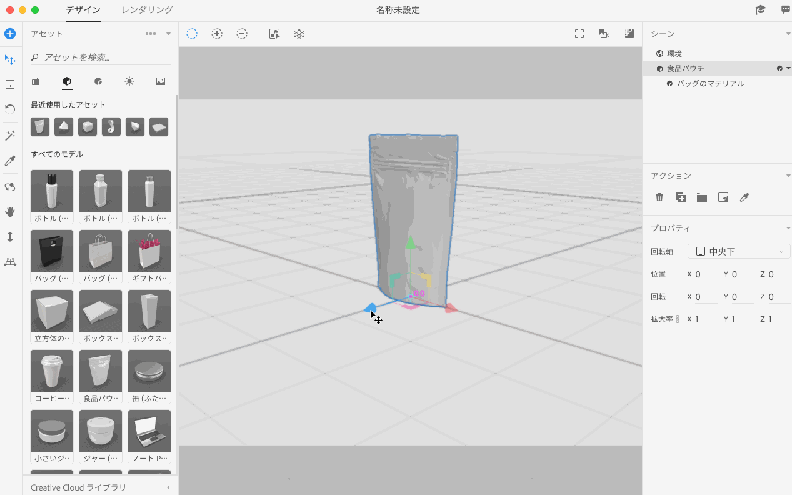This screenshot has height=495, width=792.
Task: Open the lights asset tab
Action: 129,81
